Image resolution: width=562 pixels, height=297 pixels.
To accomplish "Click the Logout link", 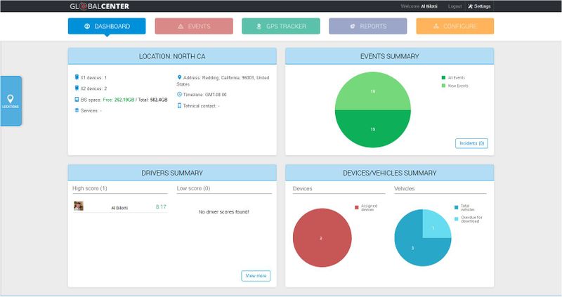I will tap(455, 6).
